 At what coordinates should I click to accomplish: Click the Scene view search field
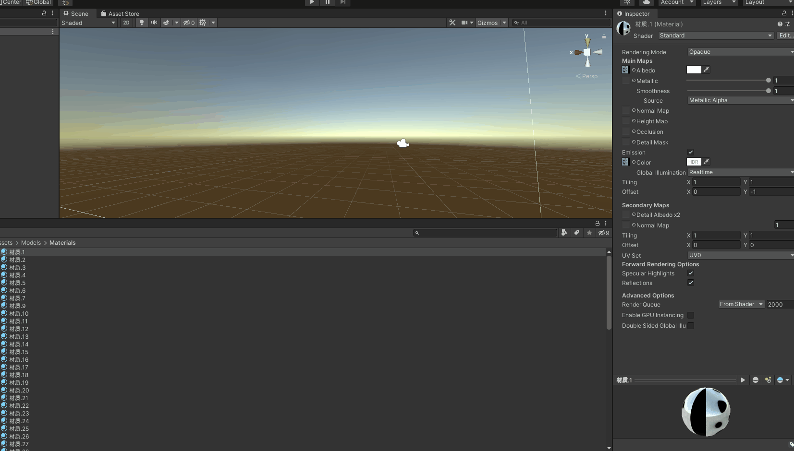pos(561,23)
